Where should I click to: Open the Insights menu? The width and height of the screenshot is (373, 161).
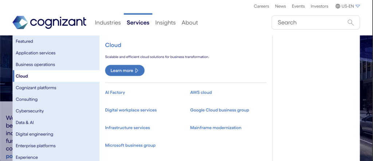point(165,23)
